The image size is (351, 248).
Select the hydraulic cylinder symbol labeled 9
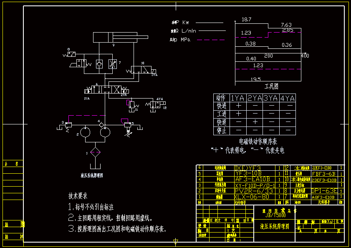[116, 38]
